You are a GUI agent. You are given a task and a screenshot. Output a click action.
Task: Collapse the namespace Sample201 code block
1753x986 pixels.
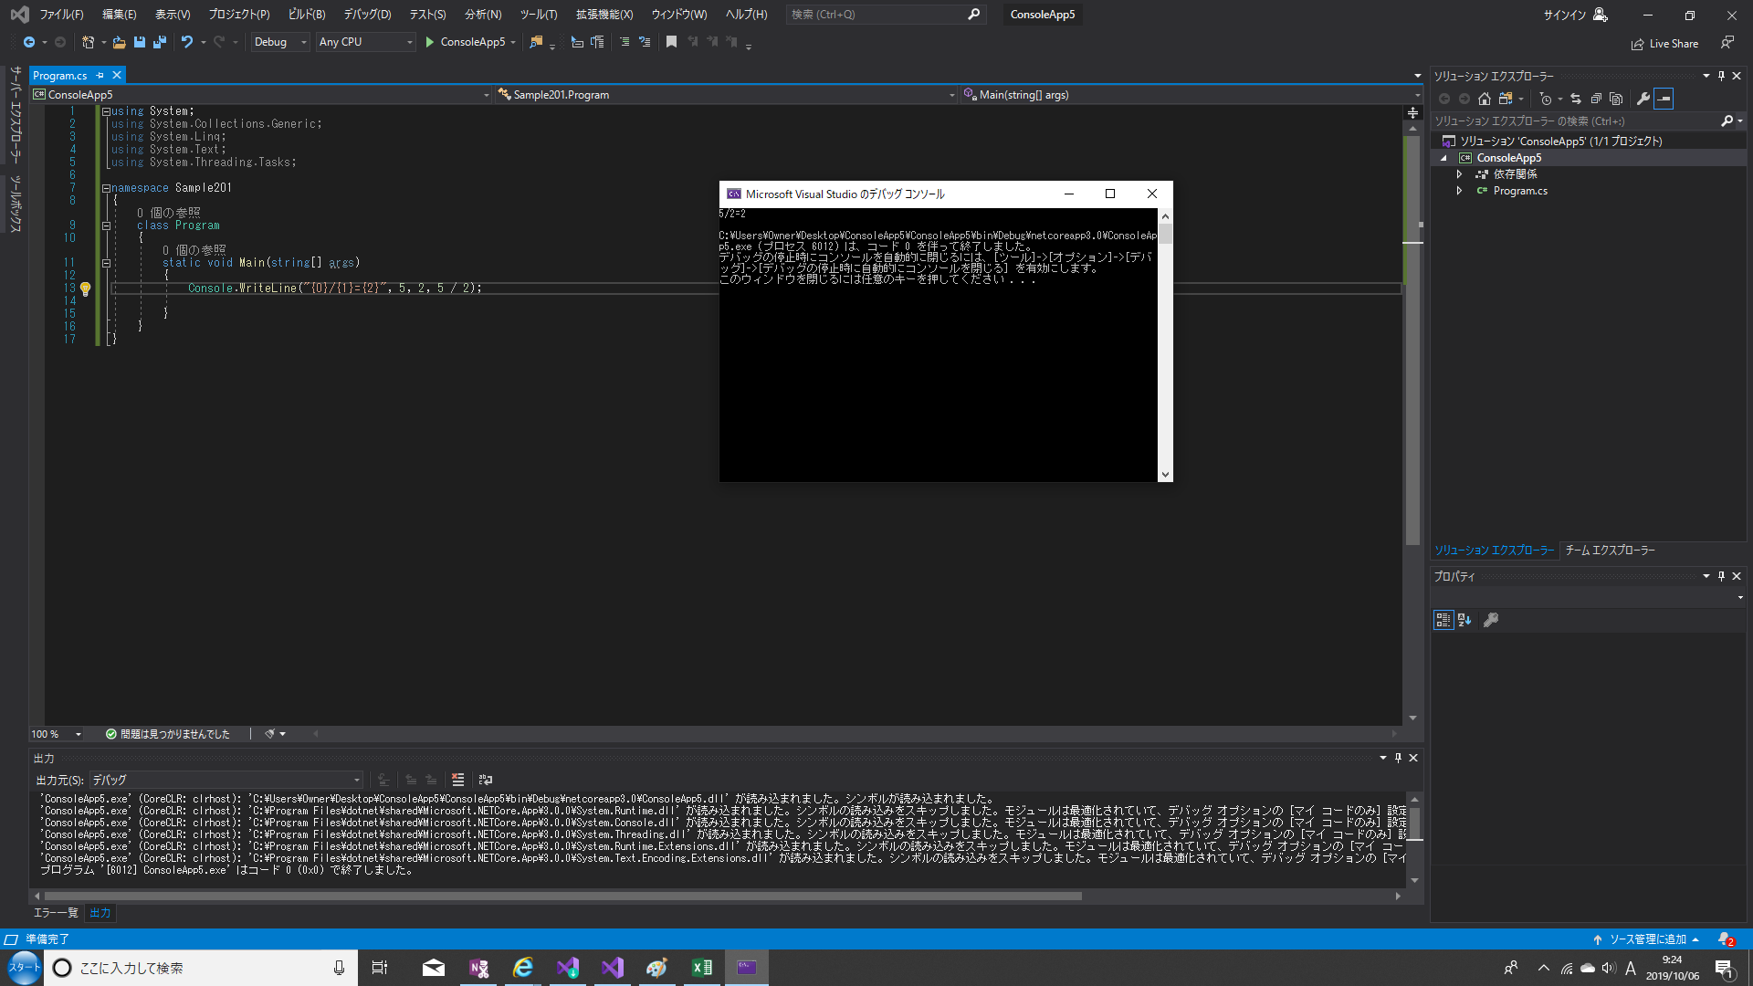(x=106, y=188)
